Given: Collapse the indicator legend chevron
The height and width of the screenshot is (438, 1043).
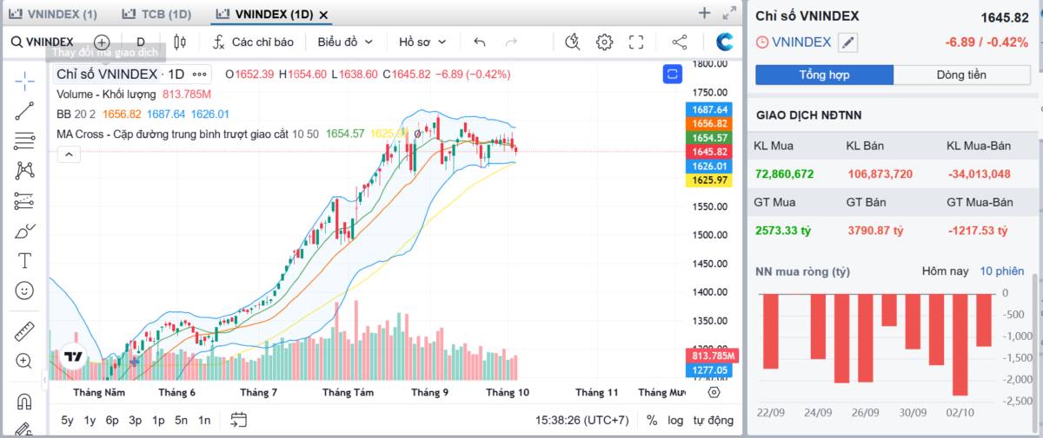Looking at the screenshot, I should coord(69,154).
